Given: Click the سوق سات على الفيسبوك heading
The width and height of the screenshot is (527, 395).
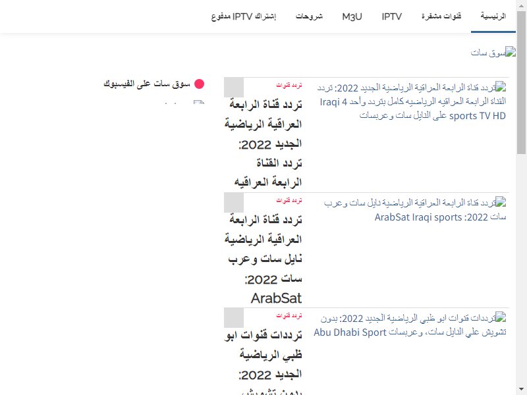Looking at the screenshot, I should 147,84.
